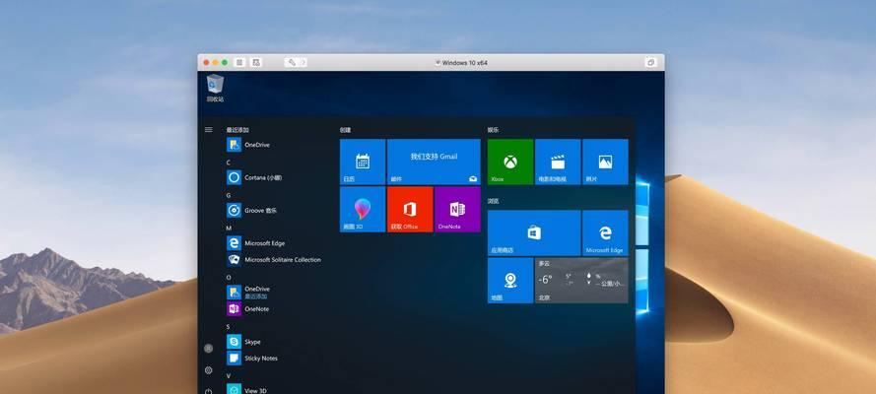The width and height of the screenshot is (876, 394).
Task: Open Groove Music from the app list
Action: pyautogui.click(x=251, y=211)
